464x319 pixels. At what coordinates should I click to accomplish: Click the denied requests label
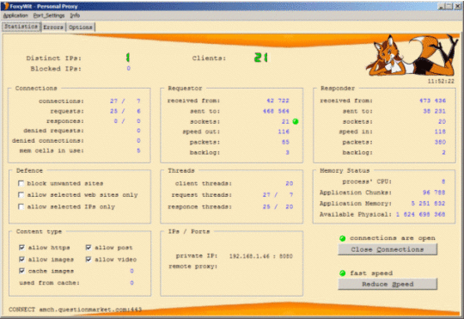(x=53, y=131)
